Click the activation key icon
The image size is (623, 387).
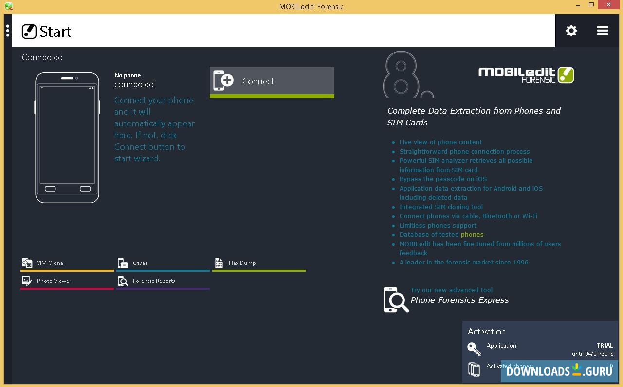(x=473, y=349)
